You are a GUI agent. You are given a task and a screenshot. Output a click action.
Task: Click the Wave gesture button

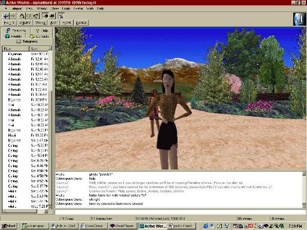tap(40, 23)
